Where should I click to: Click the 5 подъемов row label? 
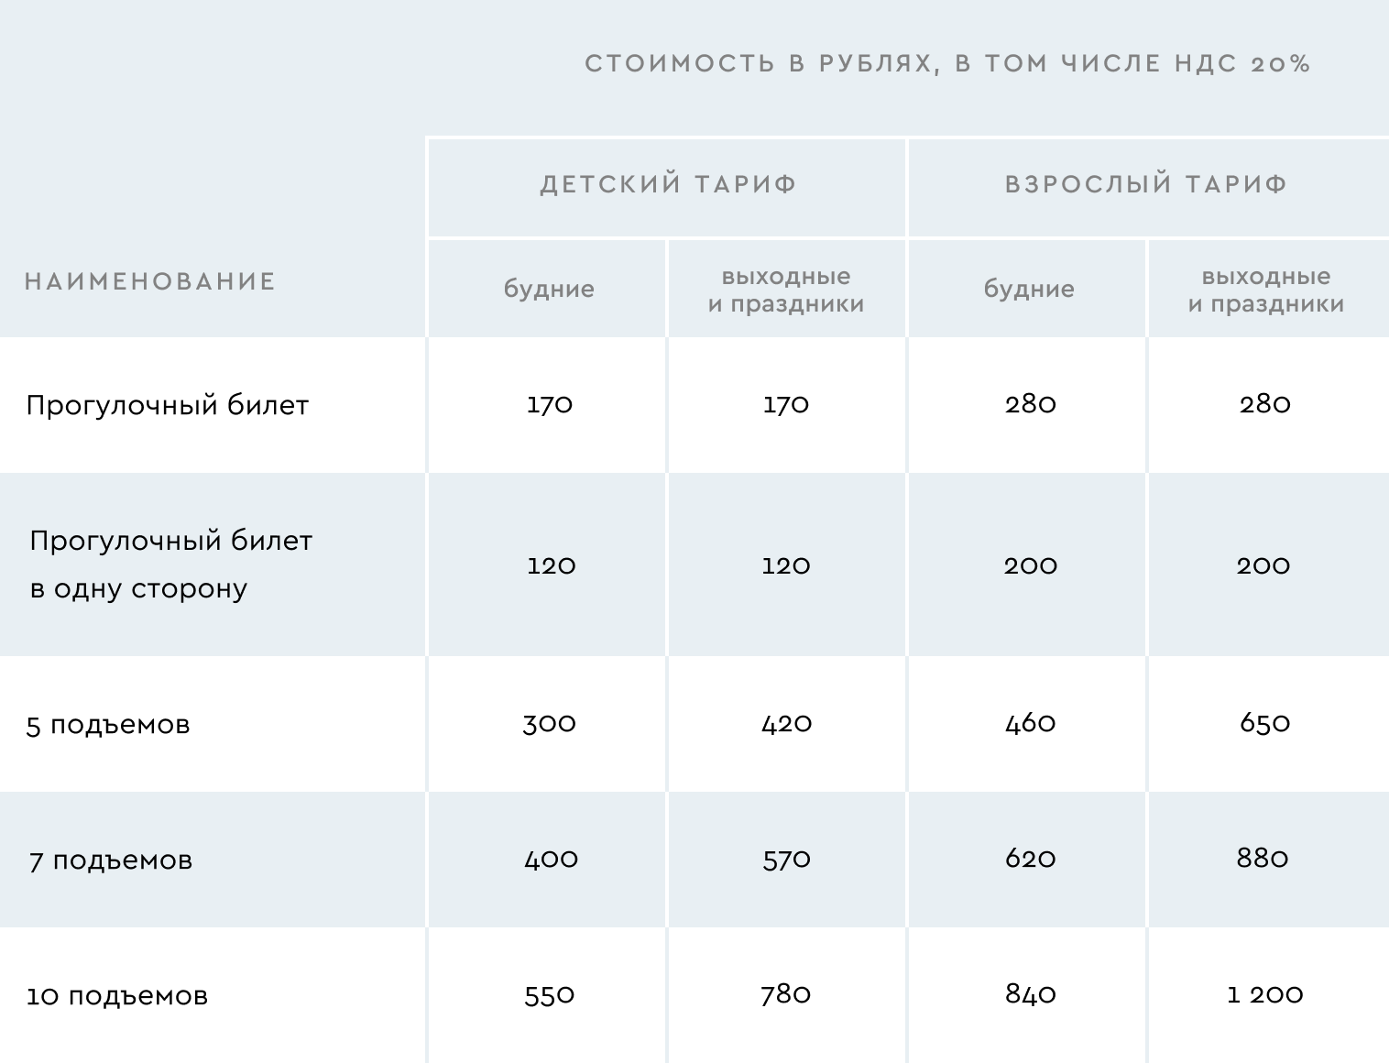point(108,725)
